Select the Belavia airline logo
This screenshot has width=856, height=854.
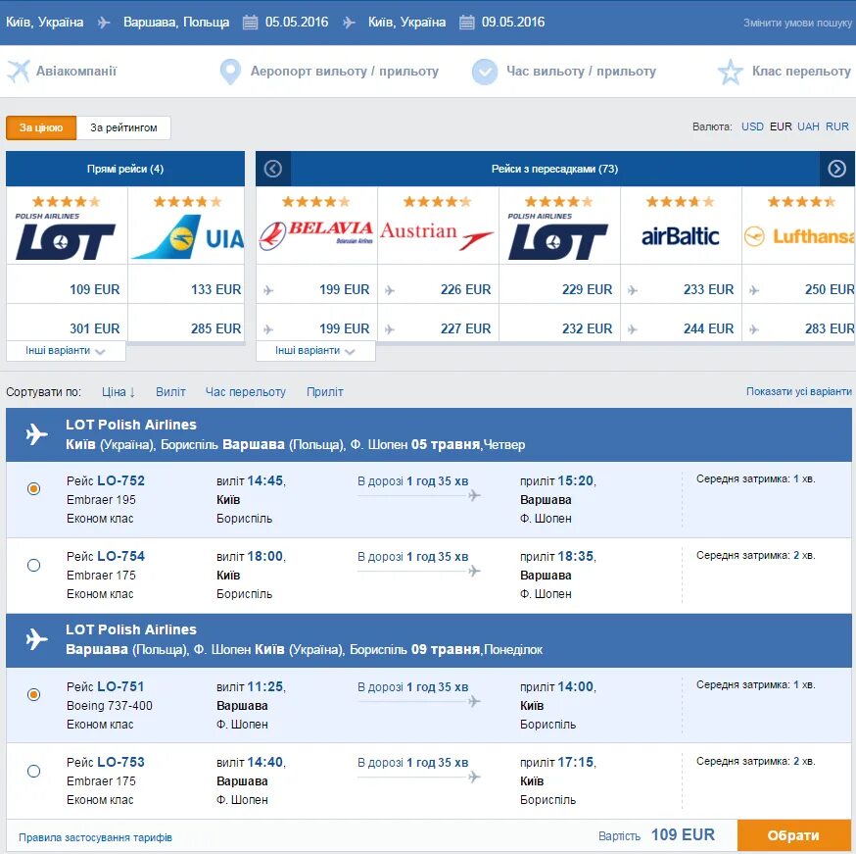[316, 235]
